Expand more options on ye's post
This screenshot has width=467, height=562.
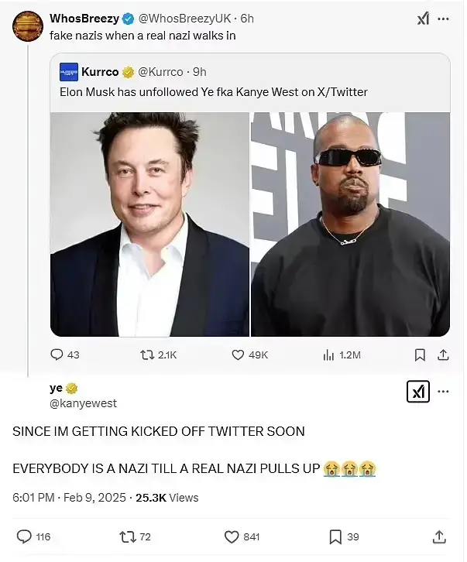pyautogui.click(x=444, y=392)
